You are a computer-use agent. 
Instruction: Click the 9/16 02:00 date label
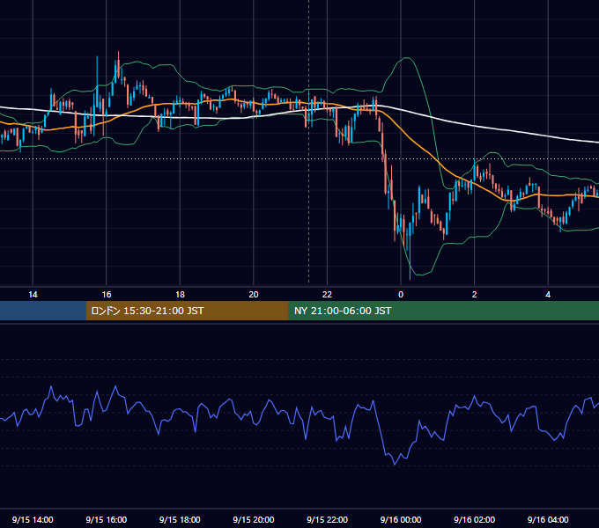pos(475,519)
